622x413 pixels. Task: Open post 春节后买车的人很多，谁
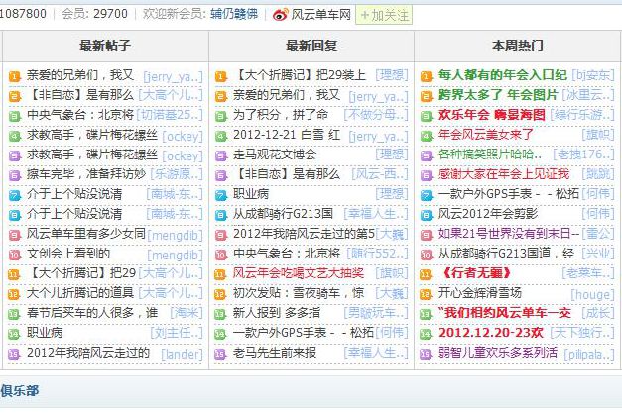click(x=92, y=313)
